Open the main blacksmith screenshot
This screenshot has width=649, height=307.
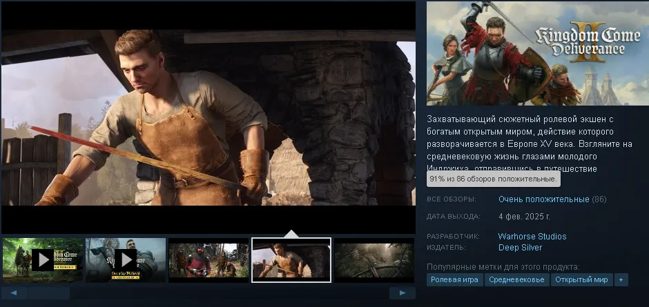coord(209,117)
